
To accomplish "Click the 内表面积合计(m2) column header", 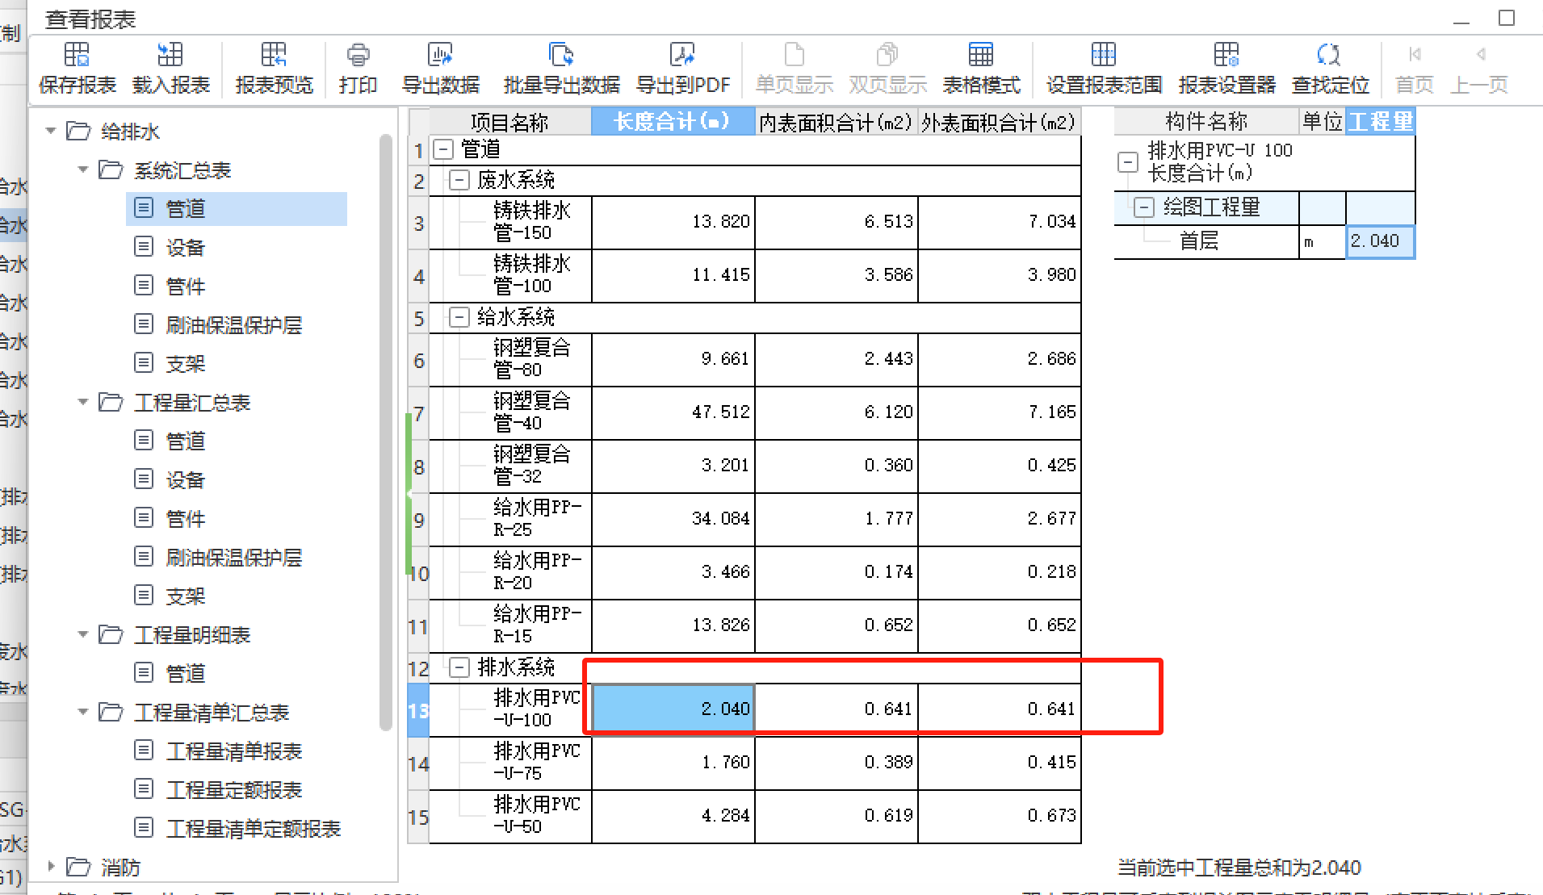I will coord(836,121).
